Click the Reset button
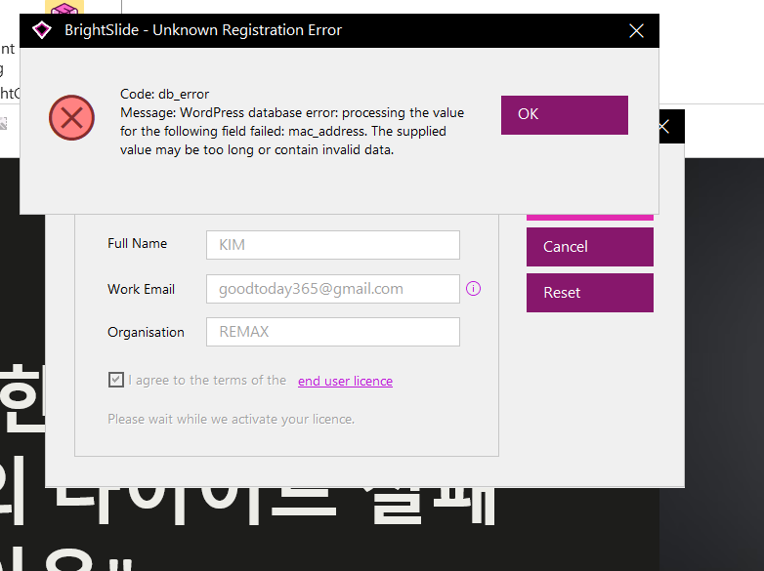Viewport: 764px width, 571px height. point(589,293)
